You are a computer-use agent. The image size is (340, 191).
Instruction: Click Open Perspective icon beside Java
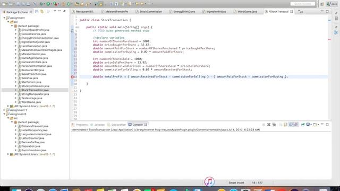click(322, 4)
